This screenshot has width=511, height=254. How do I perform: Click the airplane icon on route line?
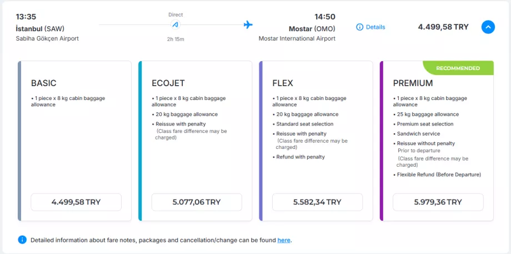click(248, 25)
